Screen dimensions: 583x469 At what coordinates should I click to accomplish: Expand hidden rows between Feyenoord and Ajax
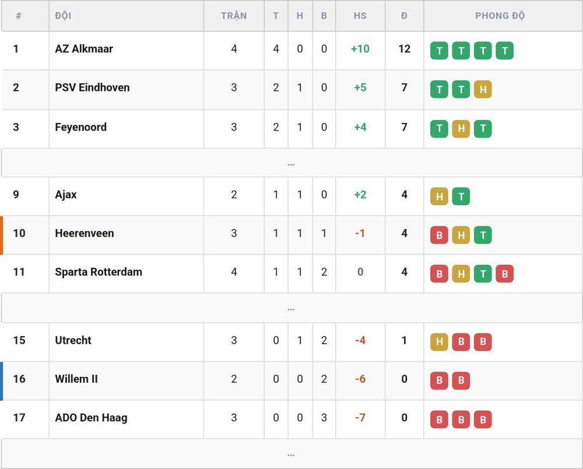coord(291,163)
